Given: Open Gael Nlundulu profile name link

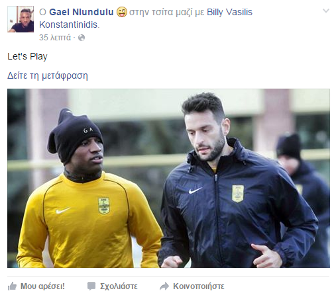Looking at the screenshot, I should click(x=81, y=12).
